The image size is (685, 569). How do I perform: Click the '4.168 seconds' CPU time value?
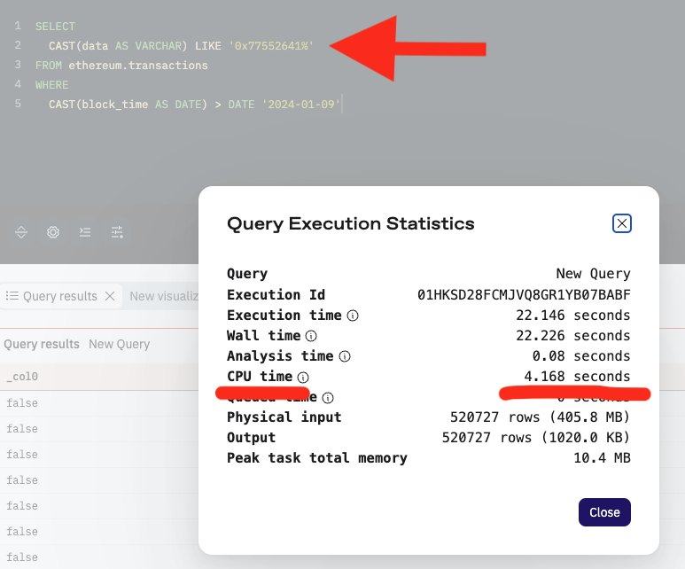click(577, 377)
